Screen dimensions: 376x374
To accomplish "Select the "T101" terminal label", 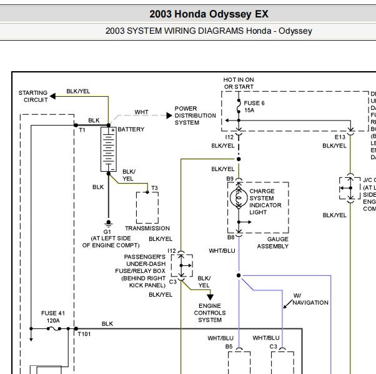I will point(84,334).
